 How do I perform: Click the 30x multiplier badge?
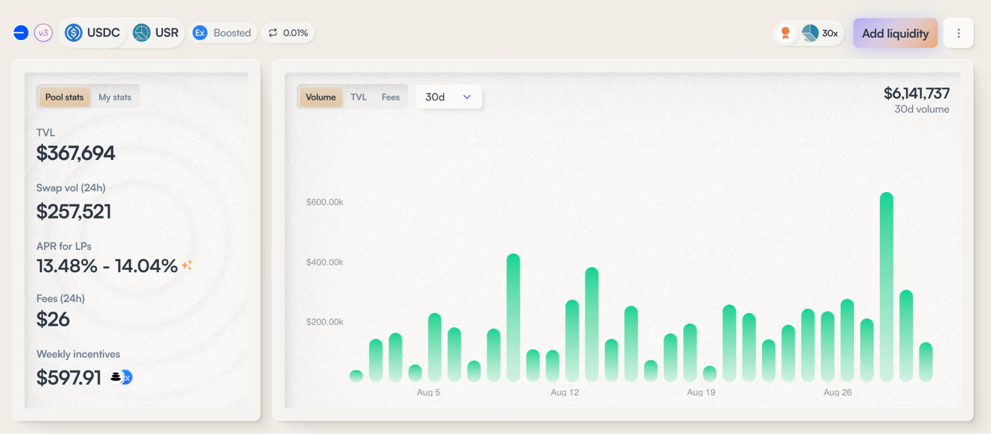(x=820, y=34)
